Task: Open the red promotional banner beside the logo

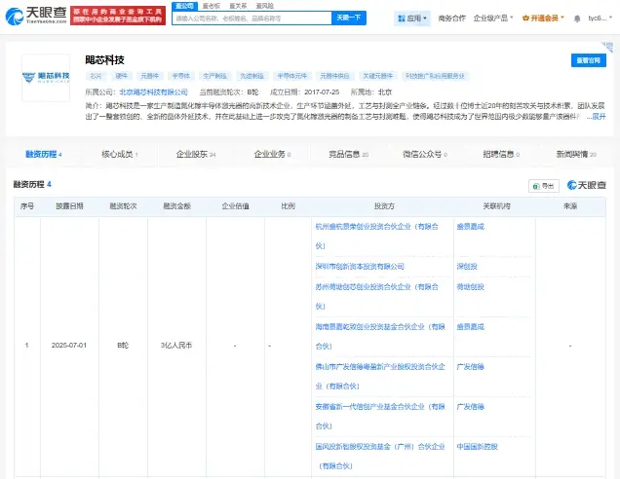Action: click(118, 16)
